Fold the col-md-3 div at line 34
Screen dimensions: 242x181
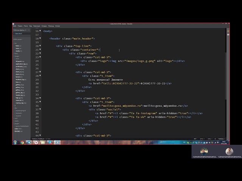pos(40,98)
